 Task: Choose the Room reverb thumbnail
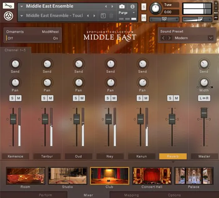(x=25, y=176)
